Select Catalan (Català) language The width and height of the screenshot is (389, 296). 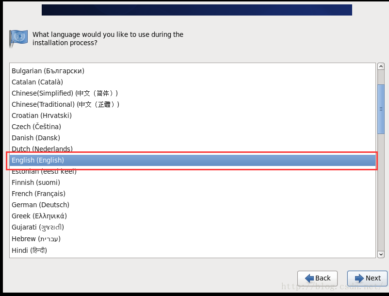coord(193,82)
